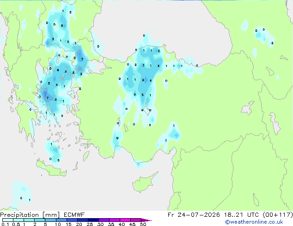Click the 1–2 mm legend color box
The width and height of the screenshot is (293, 226).
(29, 220)
